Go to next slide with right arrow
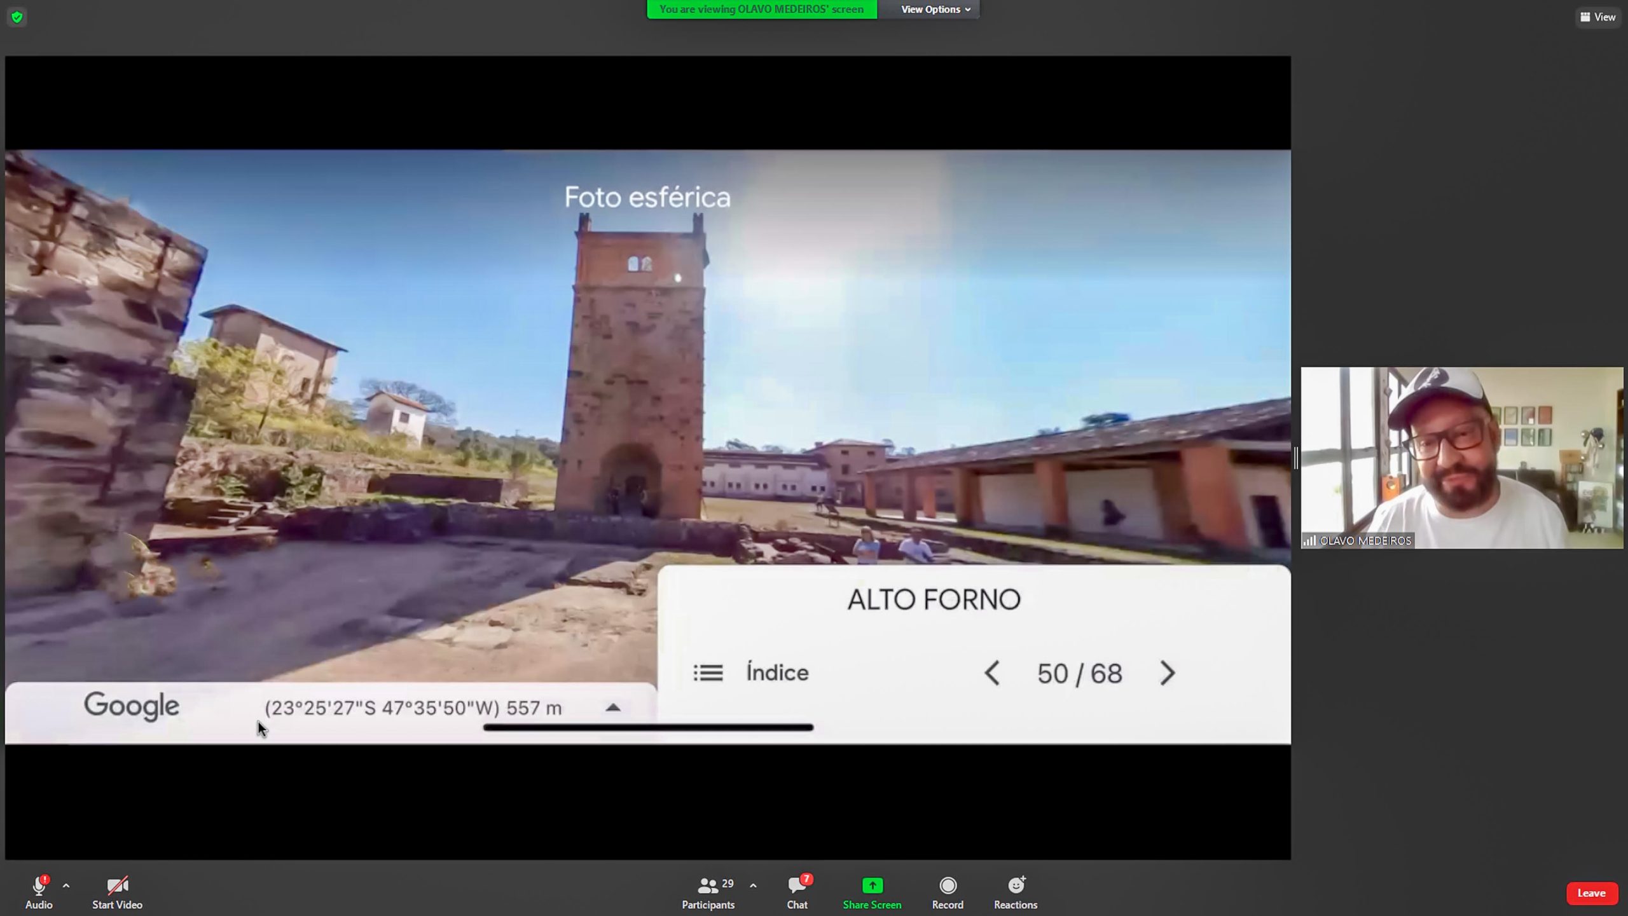The height and width of the screenshot is (916, 1628). coord(1167,673)
